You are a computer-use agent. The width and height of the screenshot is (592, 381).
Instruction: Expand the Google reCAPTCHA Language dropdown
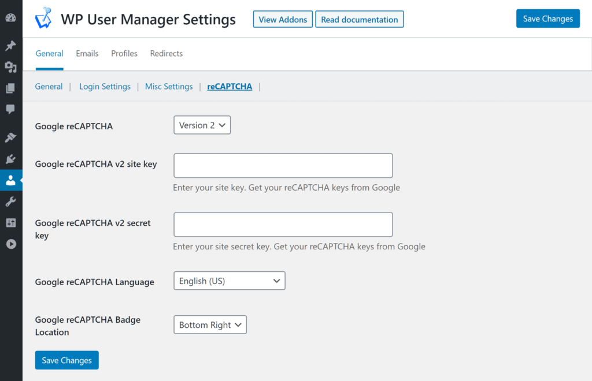point(229,281)
